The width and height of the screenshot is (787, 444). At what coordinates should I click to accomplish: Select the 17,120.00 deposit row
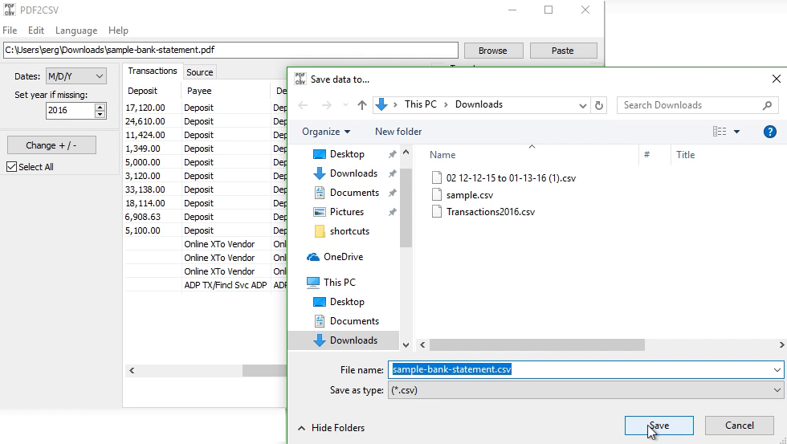[x=206, y=108]
